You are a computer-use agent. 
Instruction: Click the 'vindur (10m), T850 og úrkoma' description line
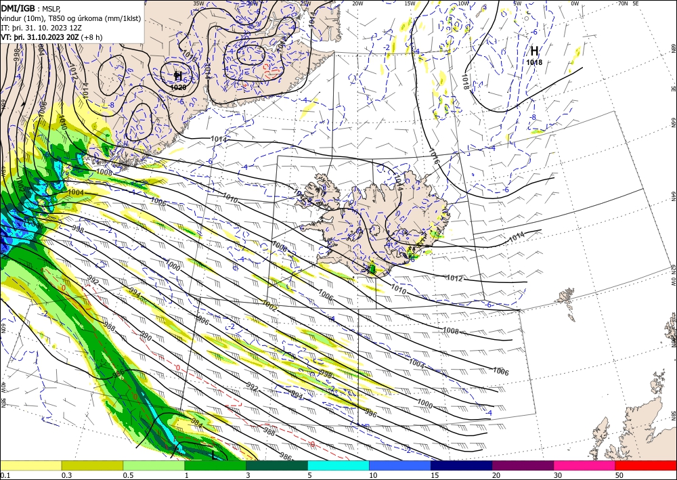pyautogui.click(x=71, y=18)
